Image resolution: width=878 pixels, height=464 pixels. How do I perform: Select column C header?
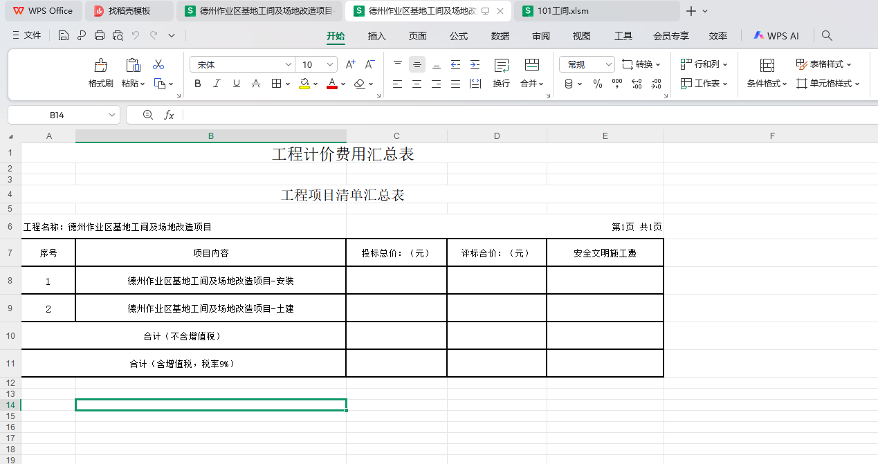(396, 136)
